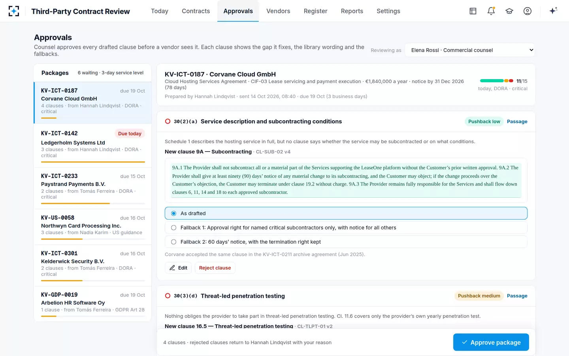Open the Settings tab
This screenshot has width=569, height=356.
tap(388, 11)
